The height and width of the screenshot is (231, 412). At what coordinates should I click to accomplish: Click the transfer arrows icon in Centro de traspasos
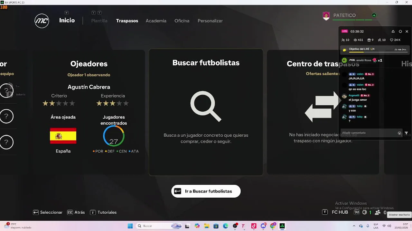323,107
